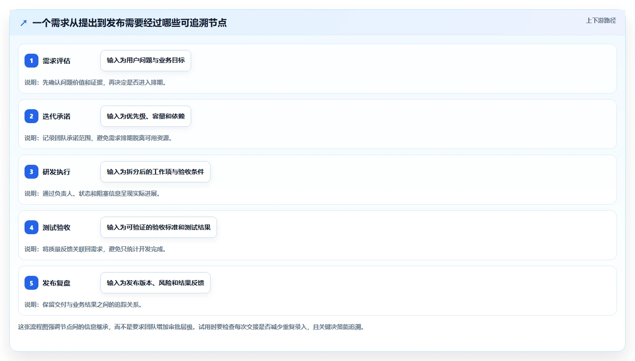635x361 pixels.
Task: Click step number badge 1
Action: (31, 61)
